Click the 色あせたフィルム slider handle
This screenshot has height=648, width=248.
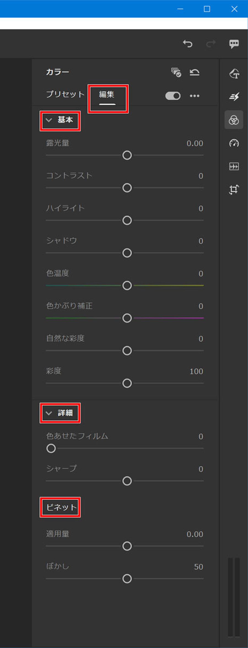pos(51,449)
